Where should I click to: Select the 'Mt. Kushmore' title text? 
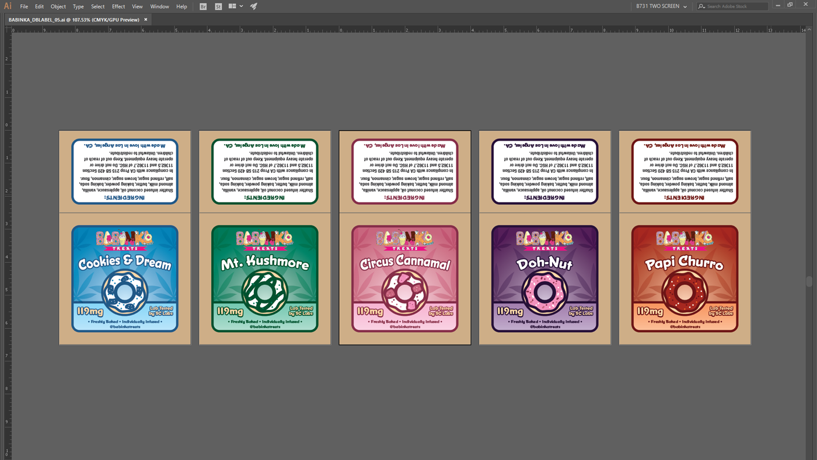[265, 263]
